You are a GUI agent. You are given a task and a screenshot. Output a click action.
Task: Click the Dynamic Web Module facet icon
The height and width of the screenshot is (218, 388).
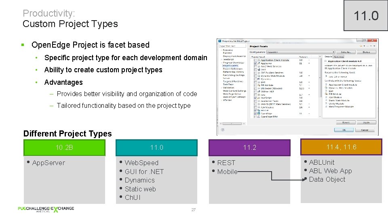259,76
